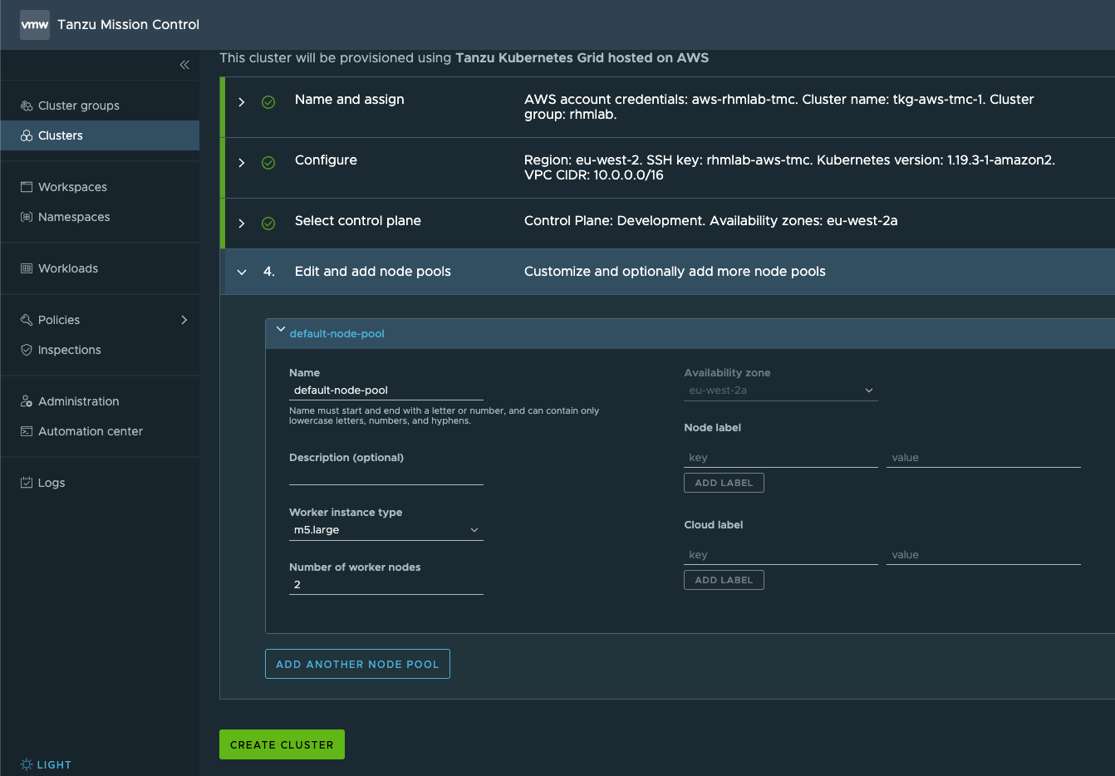
Task: Focus the node pool Name field
Action: 386,390
